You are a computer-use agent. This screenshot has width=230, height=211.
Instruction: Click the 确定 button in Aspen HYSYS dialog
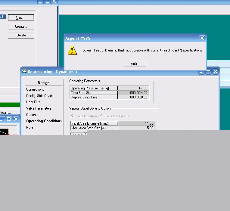(135, 64)
